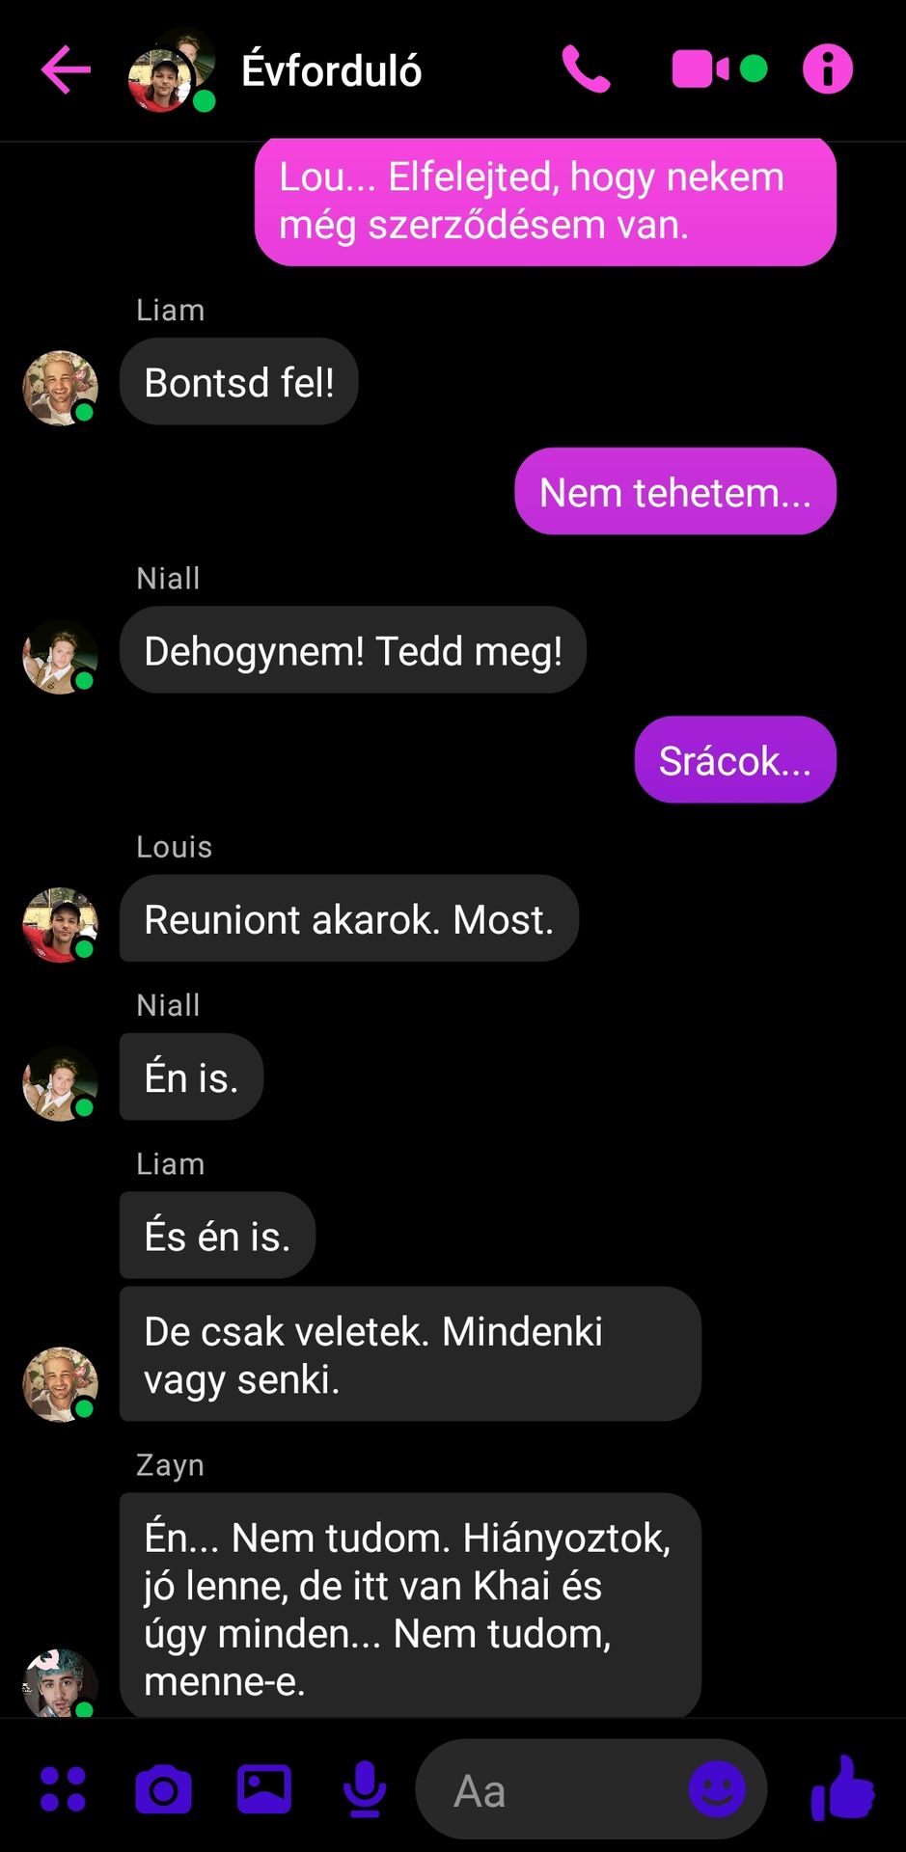Start a voice call with the phone icon
The height and width of the screenshot is (1852, 906).
586,69
